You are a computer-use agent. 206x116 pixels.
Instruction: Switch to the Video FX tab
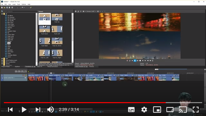pyautogui.click(x=40, y=67)
